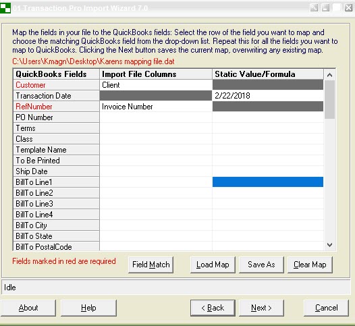Open the Load Map dialog

click(x=213, y=265)
